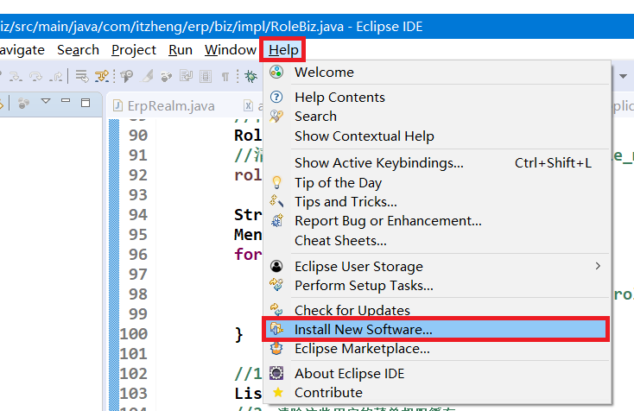Click the Eclipse User Storage avatar icon
Viewport: 634px width, 411px height.
pyautogui.click(x=276, y=266)
